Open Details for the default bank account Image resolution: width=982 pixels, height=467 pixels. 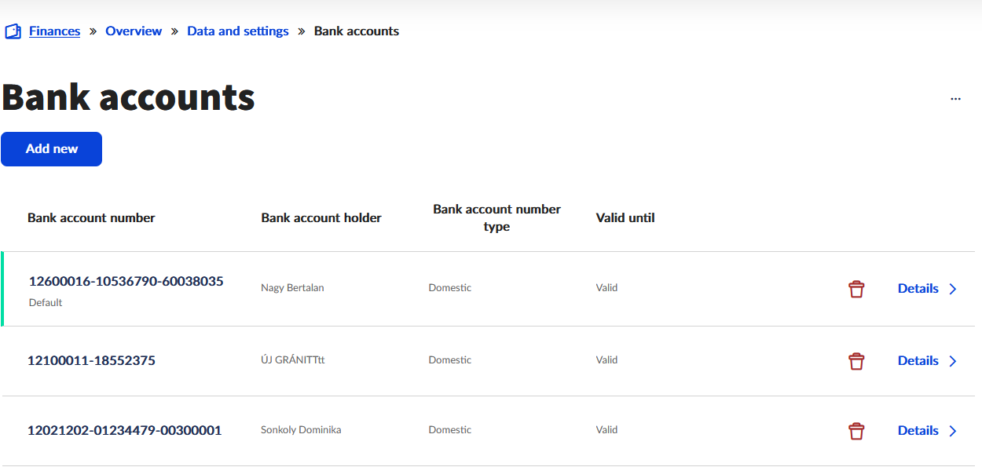[918, 289]
